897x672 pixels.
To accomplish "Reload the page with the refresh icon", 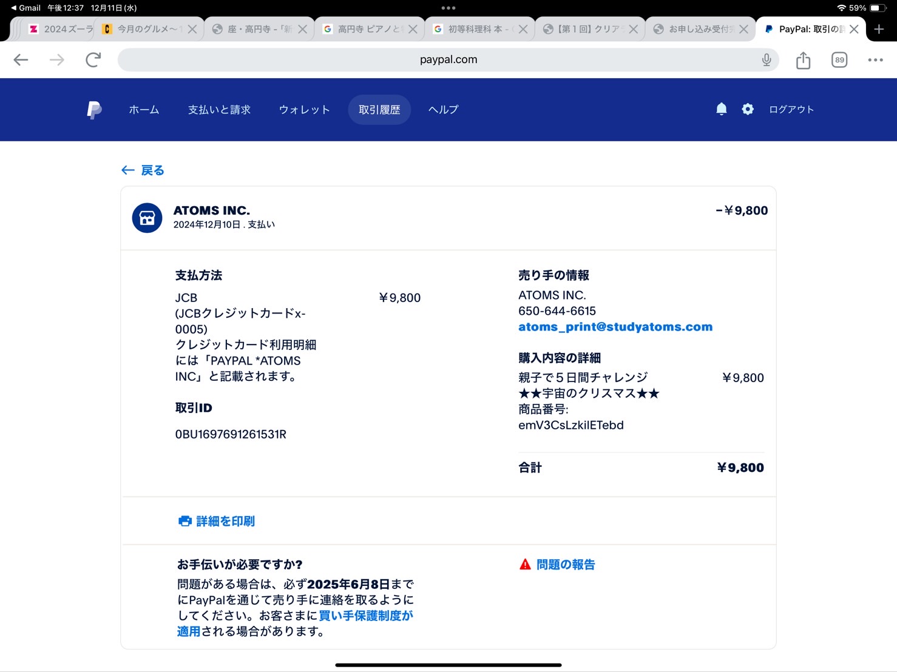I will coord(93,59).
